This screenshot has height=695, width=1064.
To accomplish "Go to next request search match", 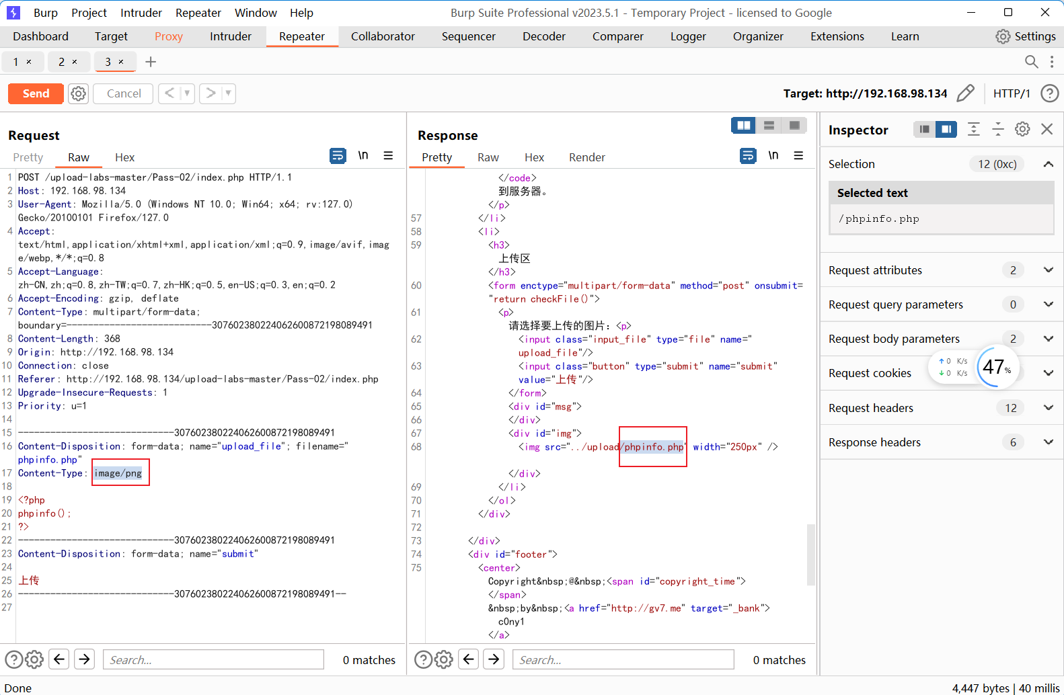I will [85, 659].
